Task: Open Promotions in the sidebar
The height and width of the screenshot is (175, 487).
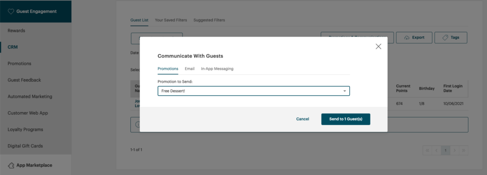Action: coord(19,64)
